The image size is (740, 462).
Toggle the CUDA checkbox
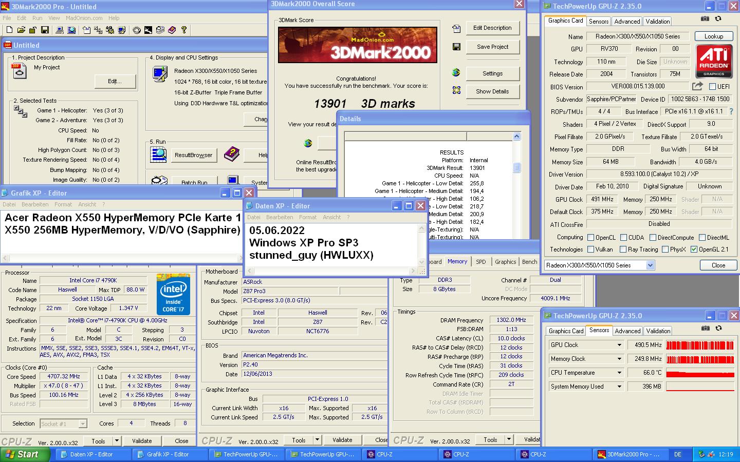tap(623, 238)
